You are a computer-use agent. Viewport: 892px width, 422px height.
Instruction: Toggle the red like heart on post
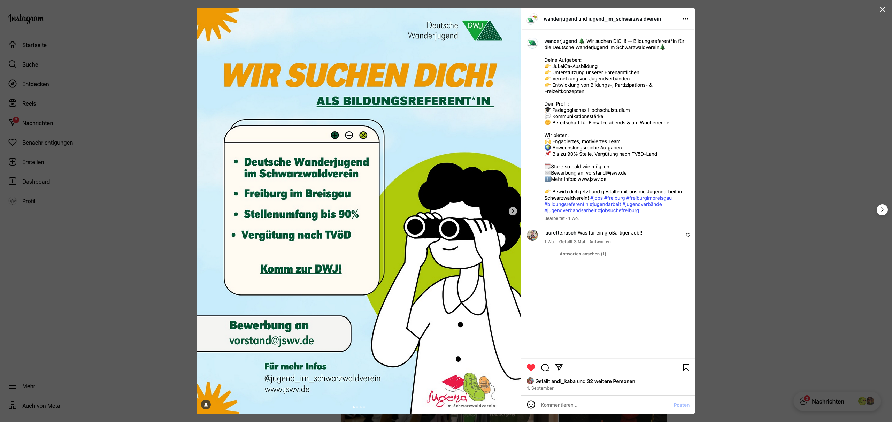coord(531,367)
